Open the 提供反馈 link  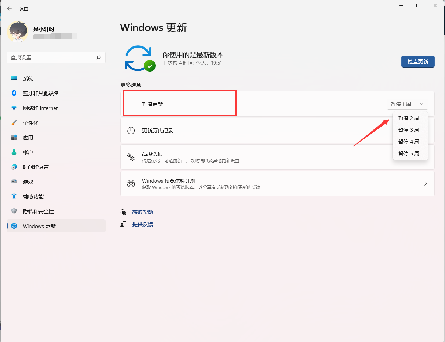tap(142, 224)
